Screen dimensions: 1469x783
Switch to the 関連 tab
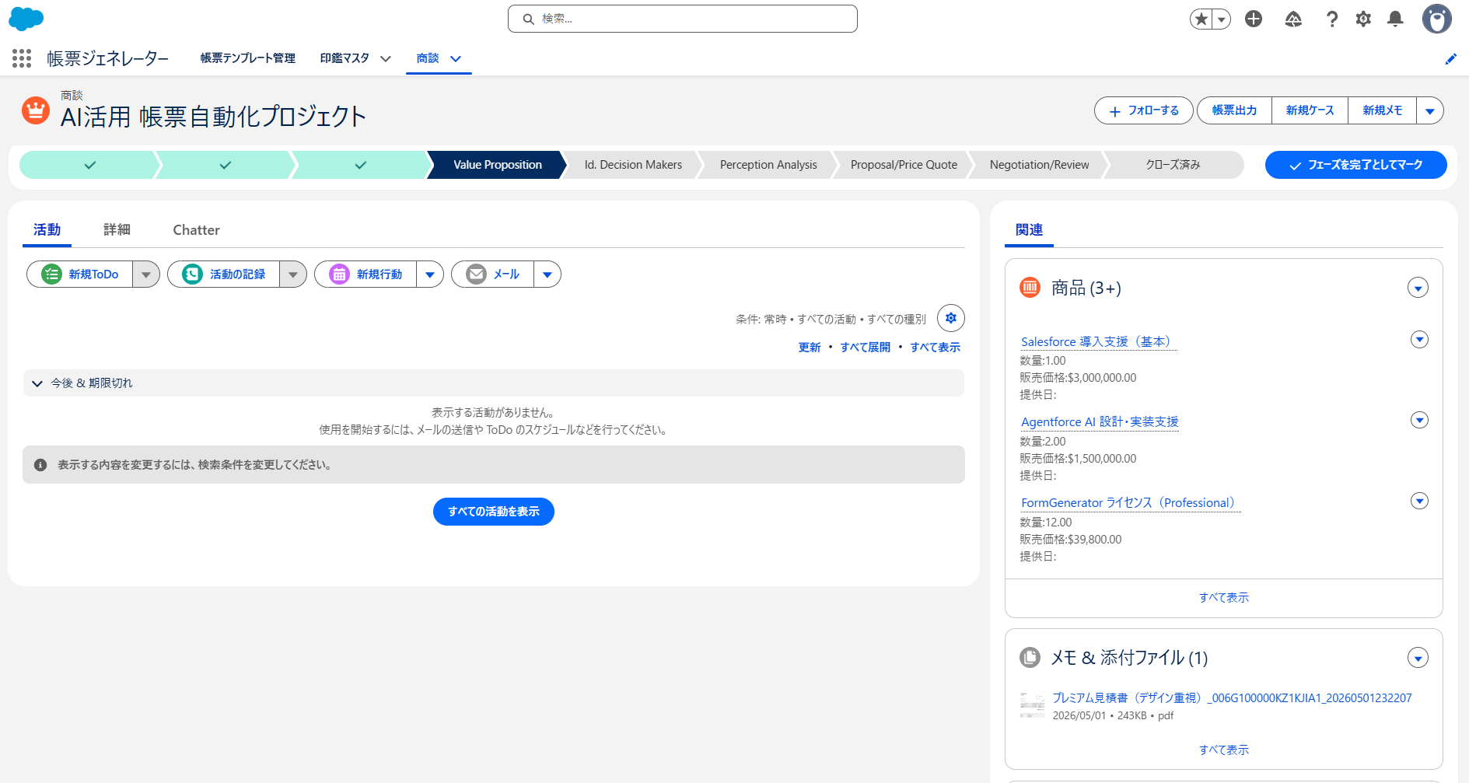[x=1029, y=230]
